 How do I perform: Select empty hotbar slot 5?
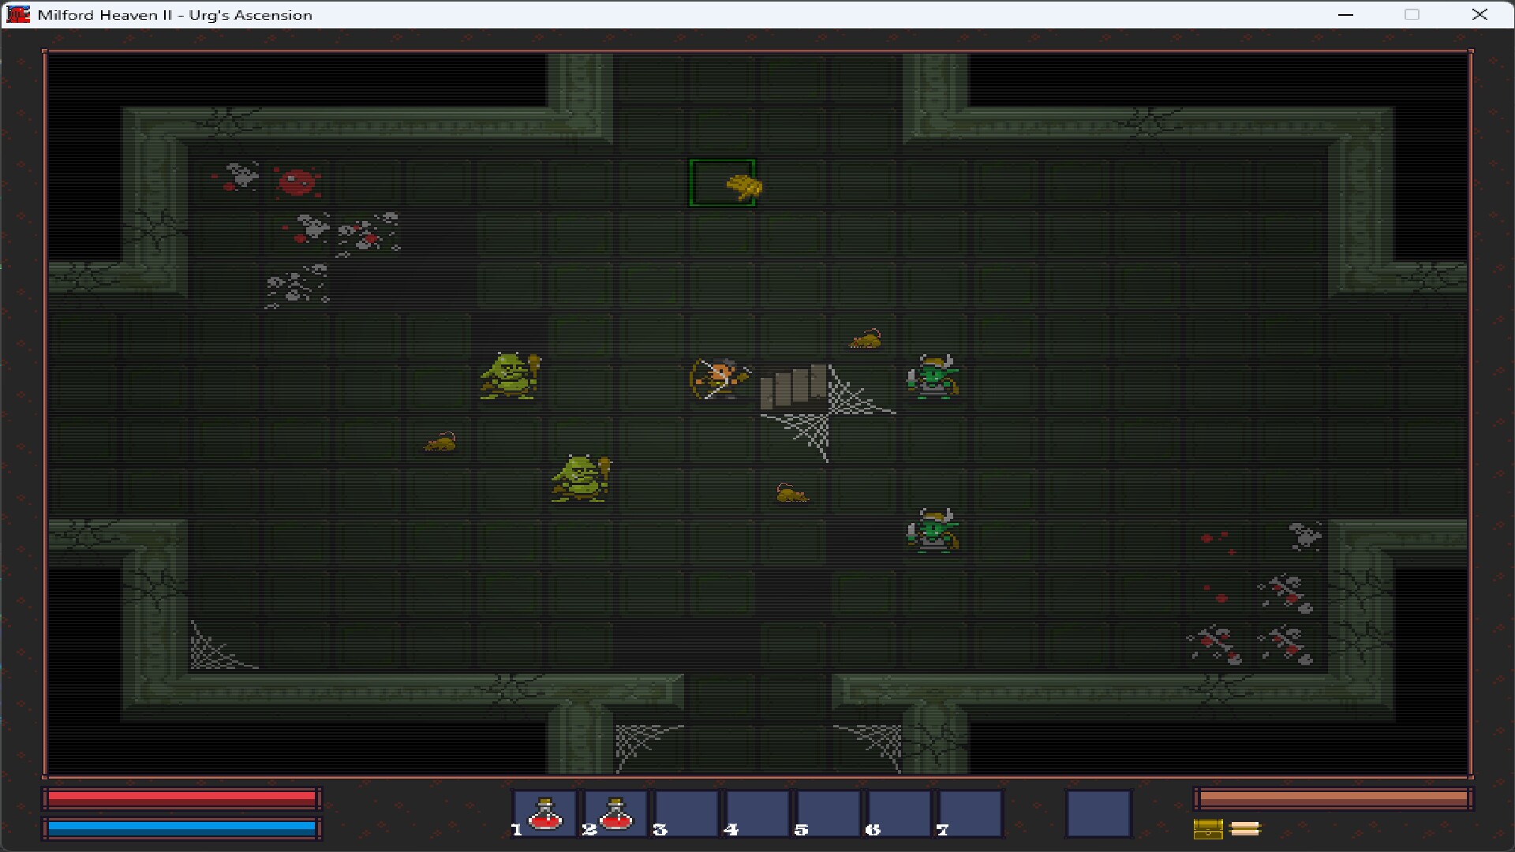tap(828, 813)
